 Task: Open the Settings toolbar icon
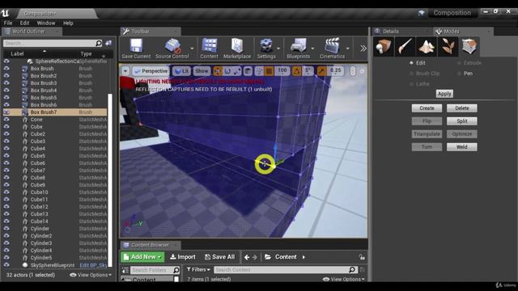coord(266,48)
